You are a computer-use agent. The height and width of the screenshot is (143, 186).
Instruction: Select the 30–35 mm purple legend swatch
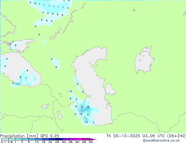click(x=67, y=139)
